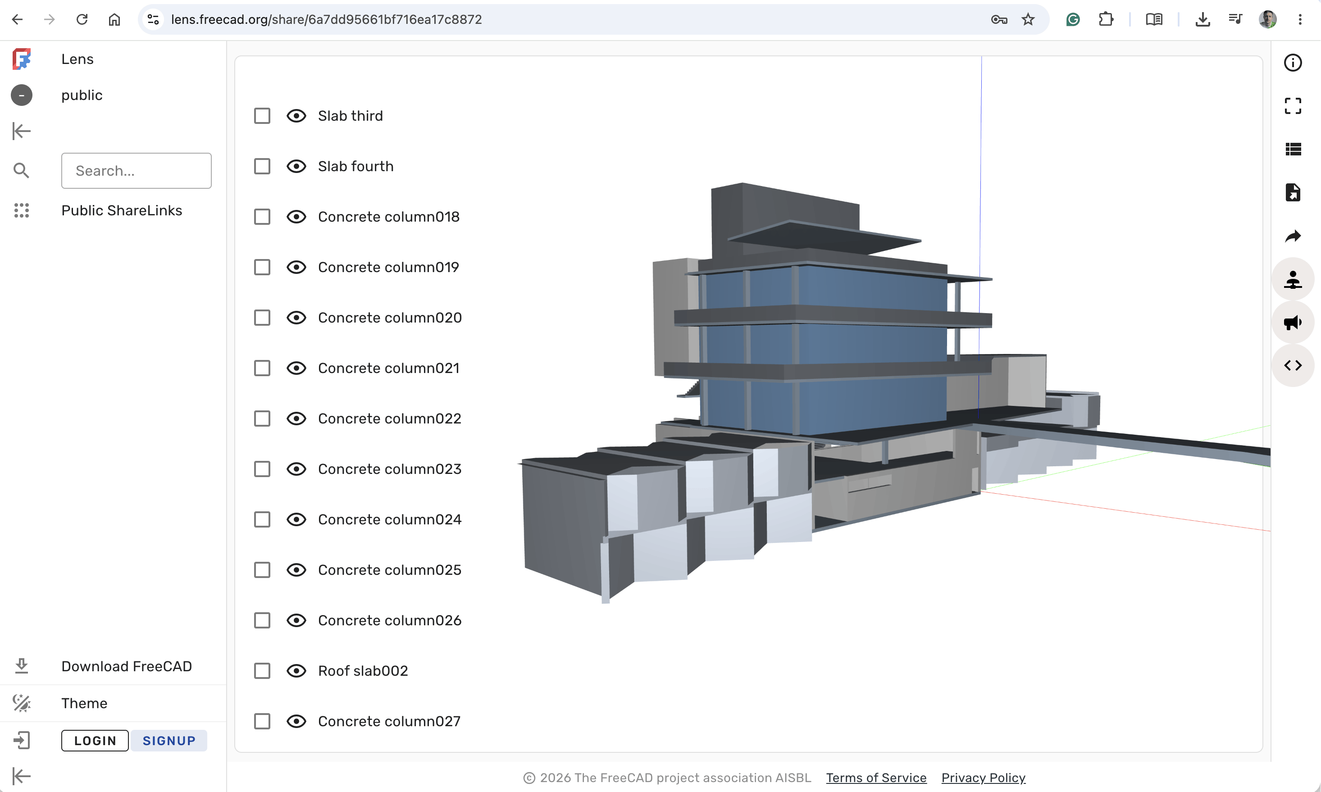1321x792 pixels.
Task: Click the SIGNUP button
Action: point(169,741)
